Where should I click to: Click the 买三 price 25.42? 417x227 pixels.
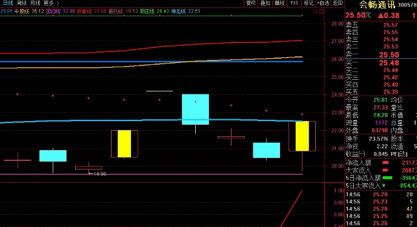tap(391, 77)
